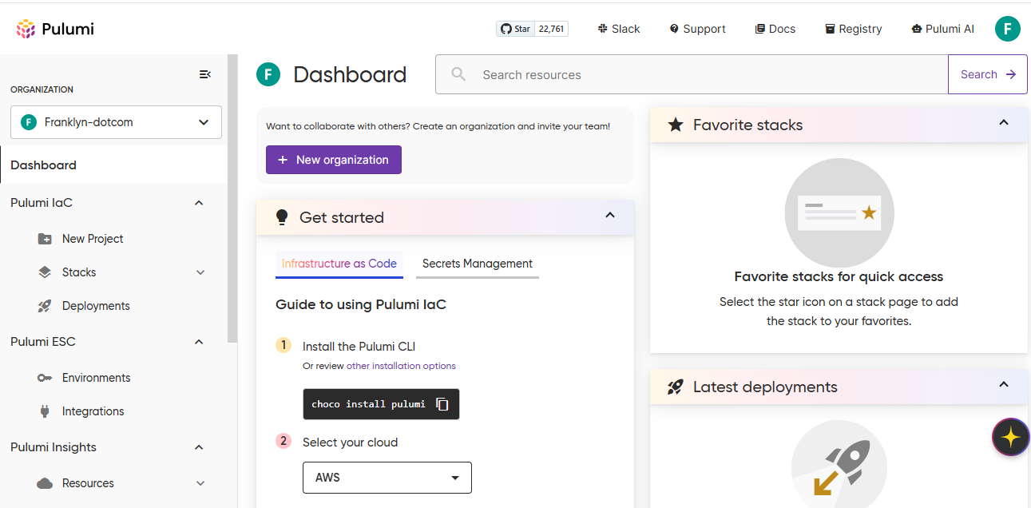1031x508 pixels.
Task: Switch to the Secrets Management tab
Action: (x=478, y=264)
